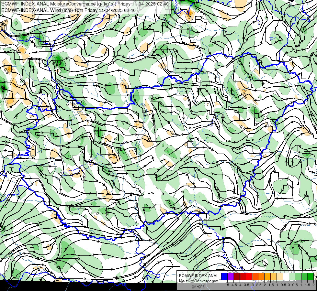Click the 'g/(kg*s)' unit label in legend
The image size is (317, 291).
click(199, 286)
